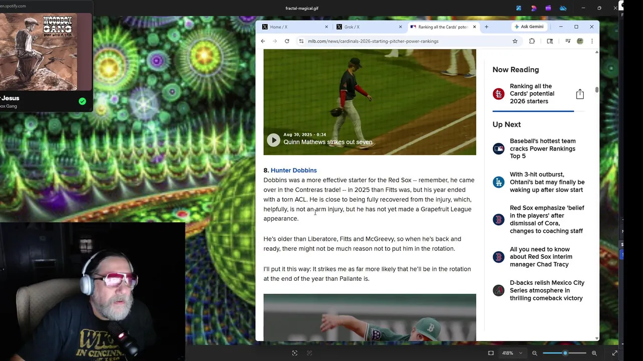The height and width of the screenshot is (361, 643).
Task: Close the Home / X tab
Action: [327, 27]
